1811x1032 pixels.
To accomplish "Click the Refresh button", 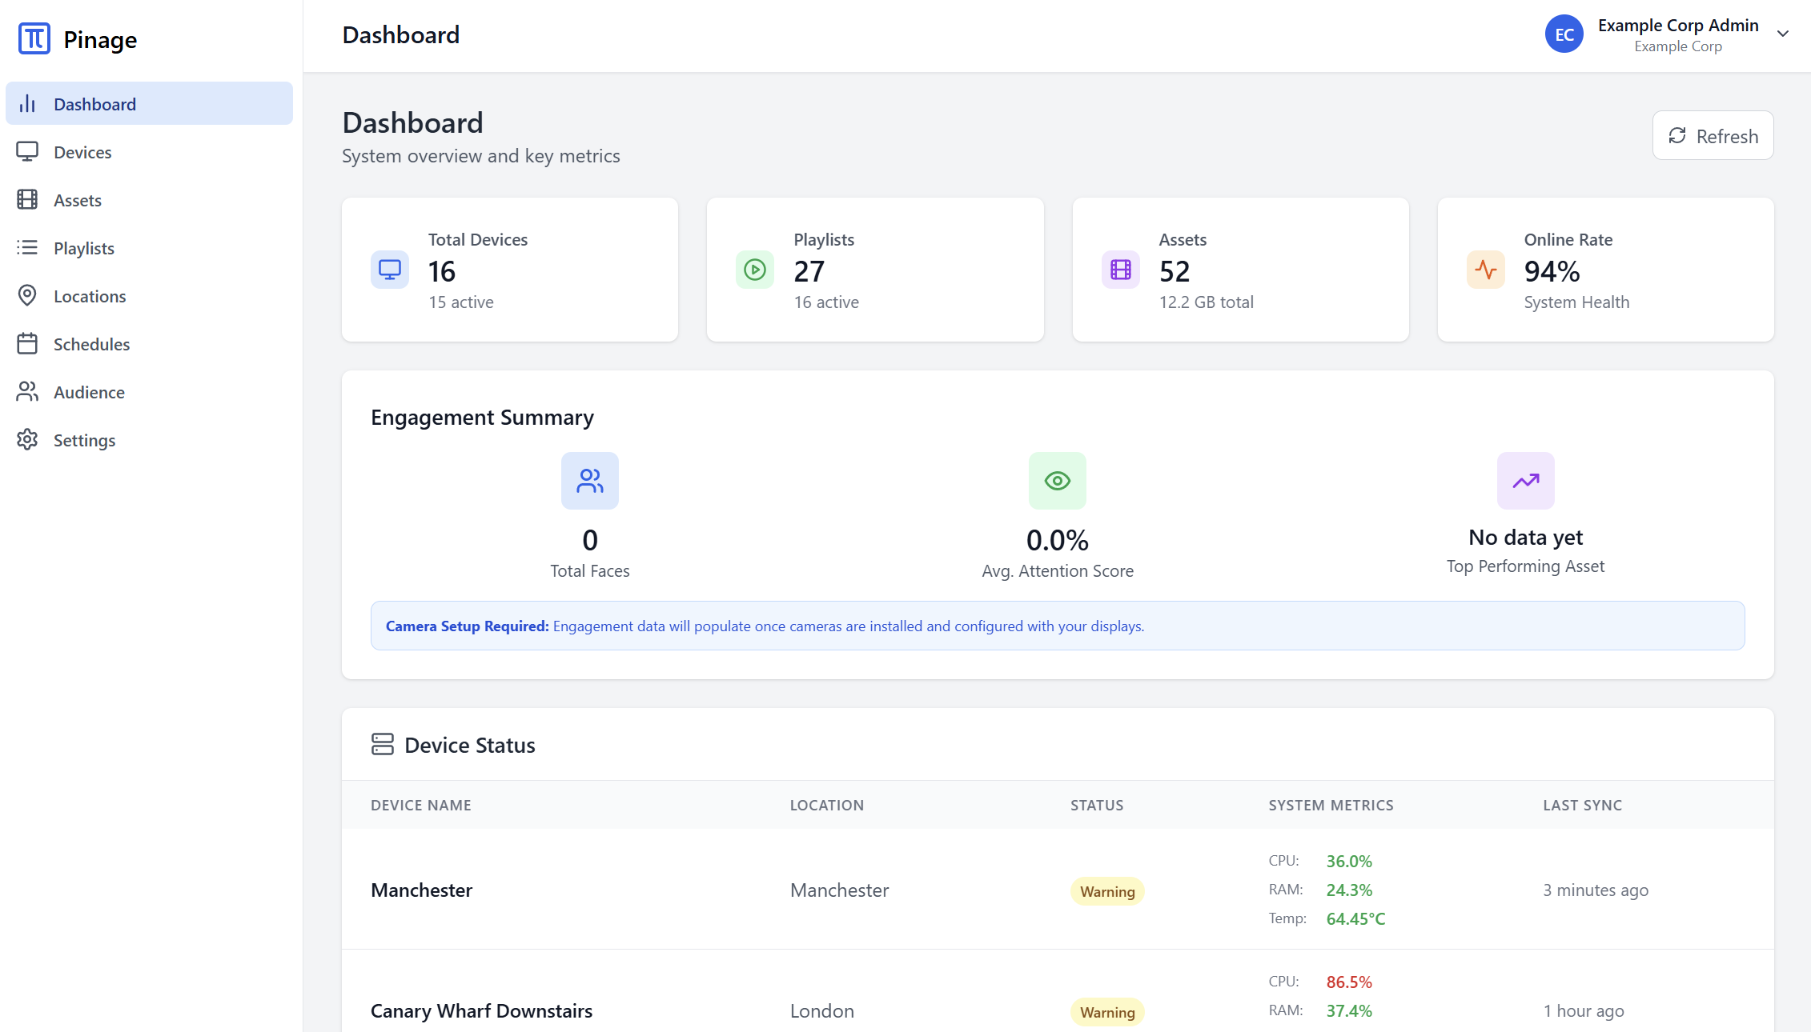I will 1713,135.
